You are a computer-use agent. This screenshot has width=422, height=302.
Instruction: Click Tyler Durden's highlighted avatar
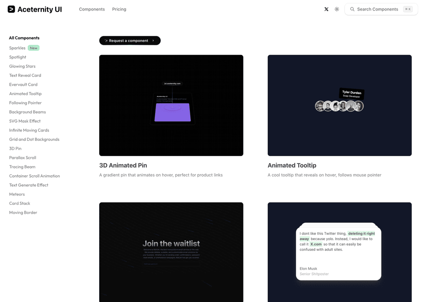tap(351, 106)
